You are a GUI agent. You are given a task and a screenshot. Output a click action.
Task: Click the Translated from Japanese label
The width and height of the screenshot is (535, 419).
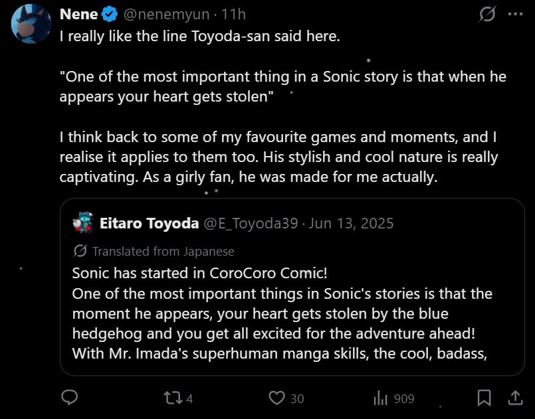point(163,251)
